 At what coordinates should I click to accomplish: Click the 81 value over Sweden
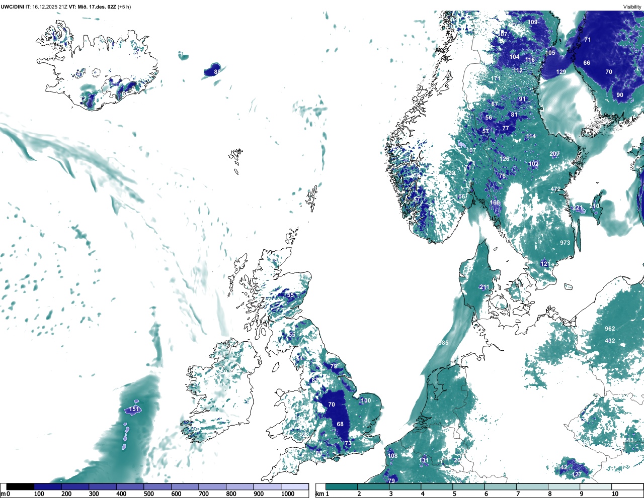(514, 115)
